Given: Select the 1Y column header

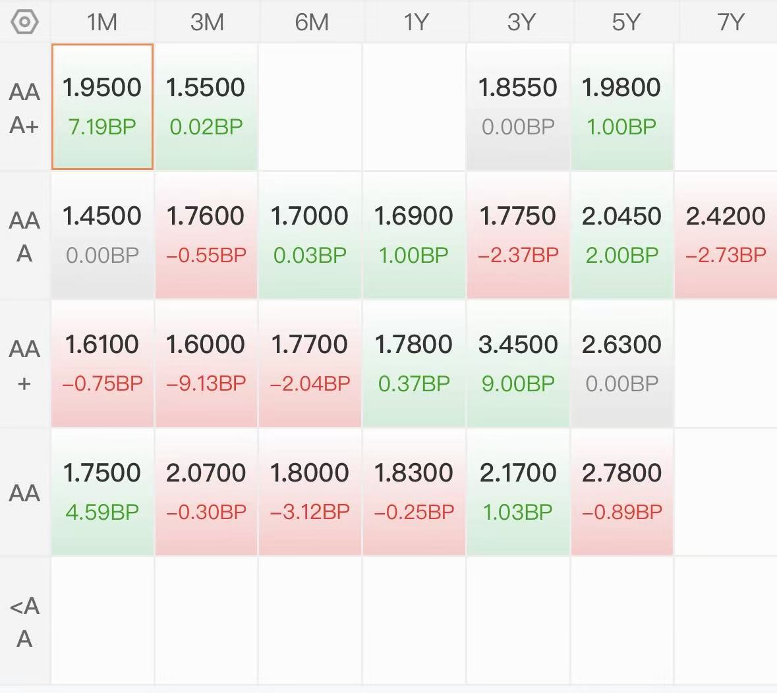Looking at the screenshot, I should [415, 22].
